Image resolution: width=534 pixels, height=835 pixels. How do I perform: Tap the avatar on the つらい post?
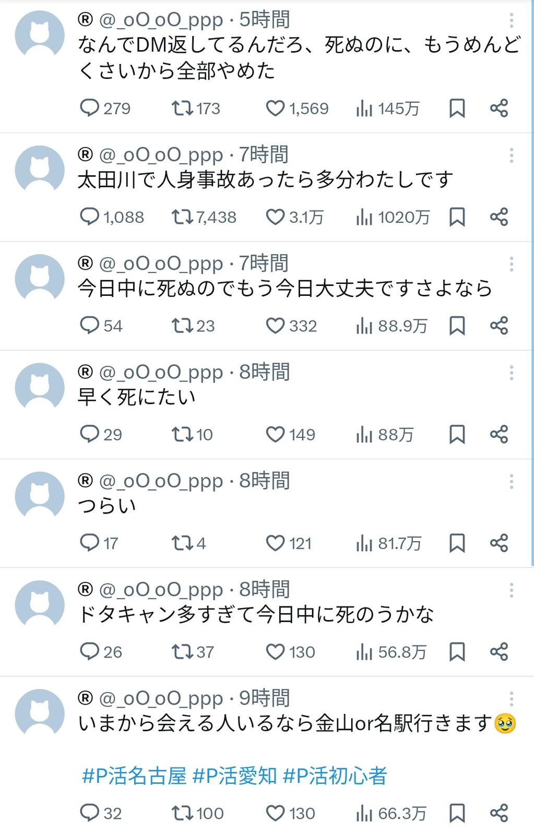click(40, 496)
